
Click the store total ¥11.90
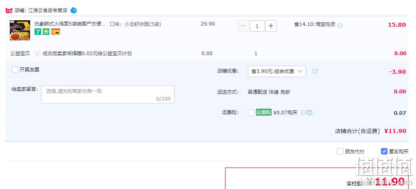point(395,131)
